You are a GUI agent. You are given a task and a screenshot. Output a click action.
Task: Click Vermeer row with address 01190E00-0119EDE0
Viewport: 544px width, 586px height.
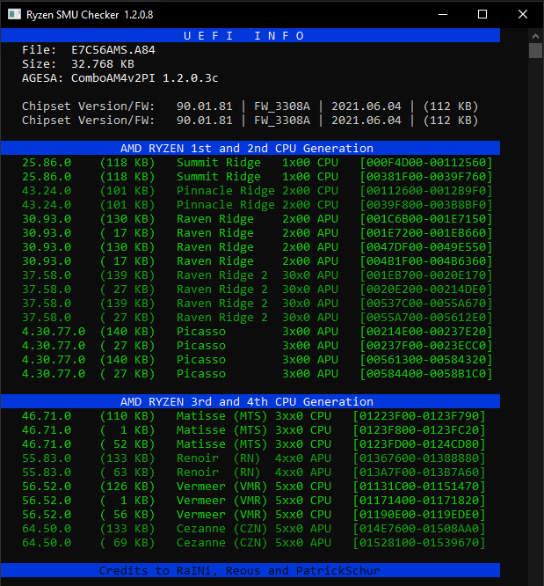pos(253,514)
